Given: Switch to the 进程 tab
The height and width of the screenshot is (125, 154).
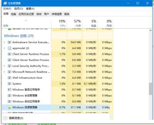Looking at the screenshot, I should click(x=6, y=14).
